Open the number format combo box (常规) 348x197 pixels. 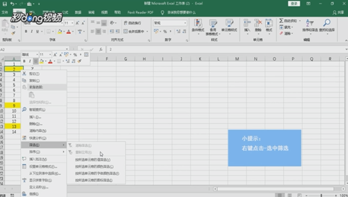click(170, 23)
